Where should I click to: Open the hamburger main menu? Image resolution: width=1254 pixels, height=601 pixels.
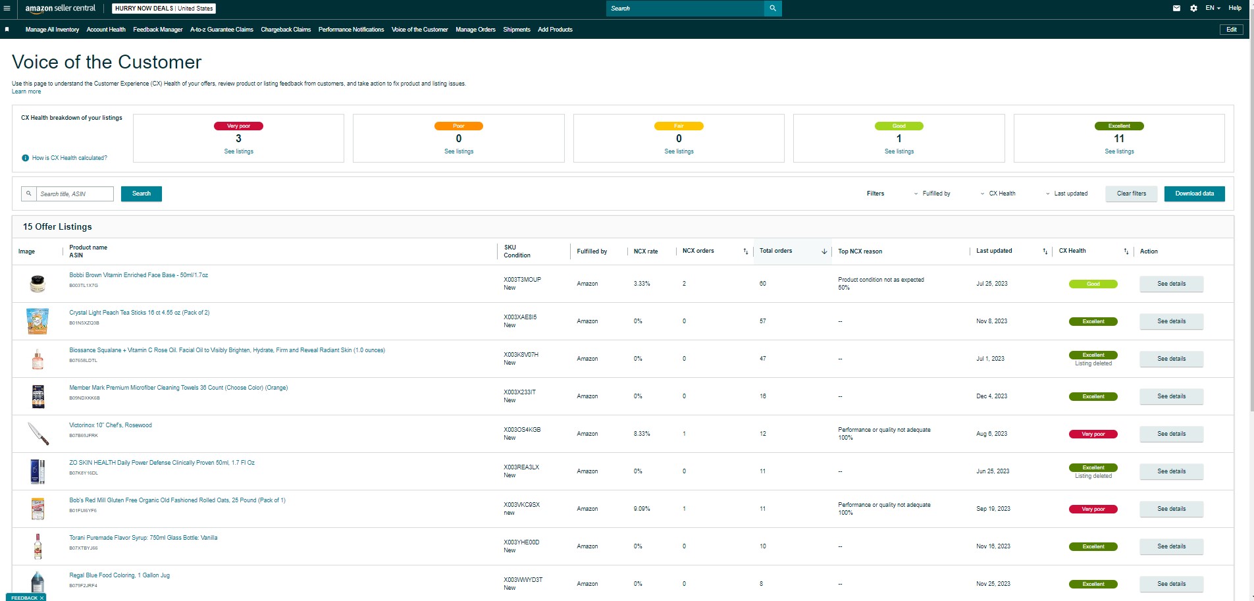[x=7, y=9]
